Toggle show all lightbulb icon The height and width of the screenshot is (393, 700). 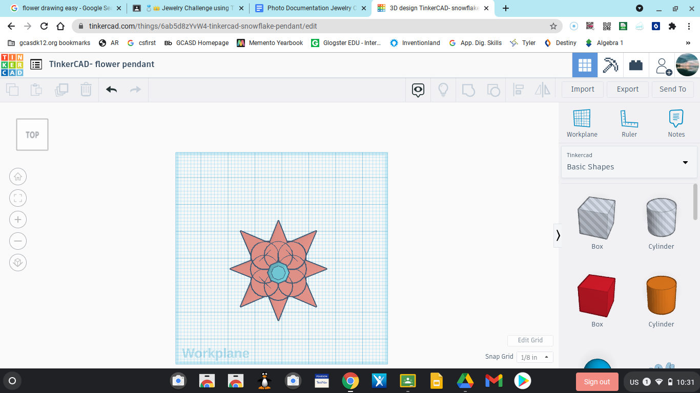coord(443,90)
